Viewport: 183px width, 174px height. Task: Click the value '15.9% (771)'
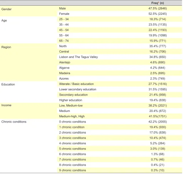click(158, 41)
